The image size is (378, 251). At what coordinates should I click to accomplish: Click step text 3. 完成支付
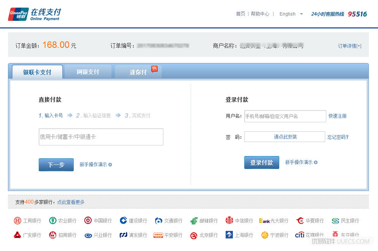pos(138,115)
